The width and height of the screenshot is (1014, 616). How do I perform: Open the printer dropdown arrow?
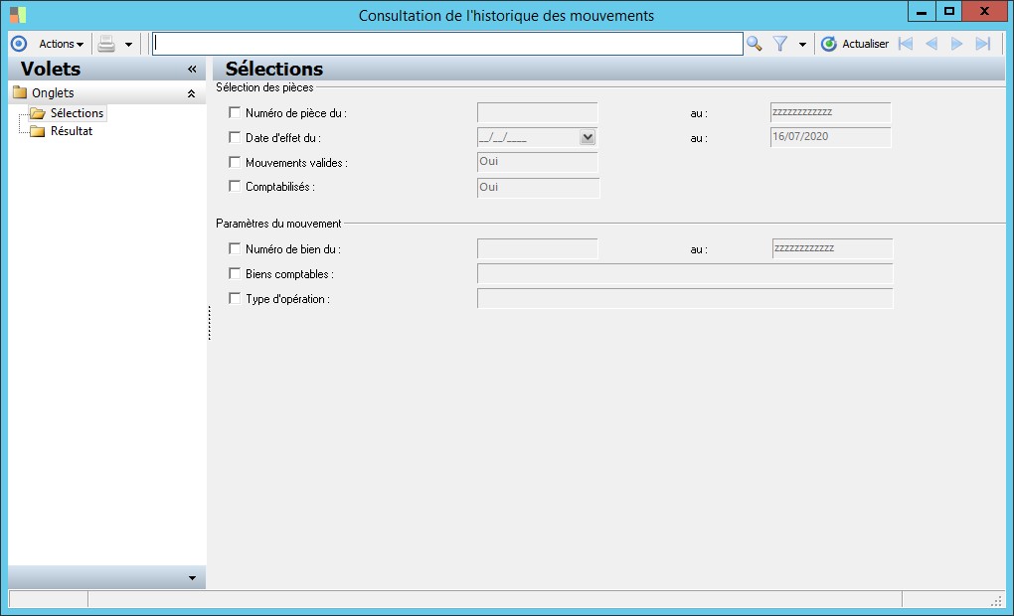pos(128,45)
